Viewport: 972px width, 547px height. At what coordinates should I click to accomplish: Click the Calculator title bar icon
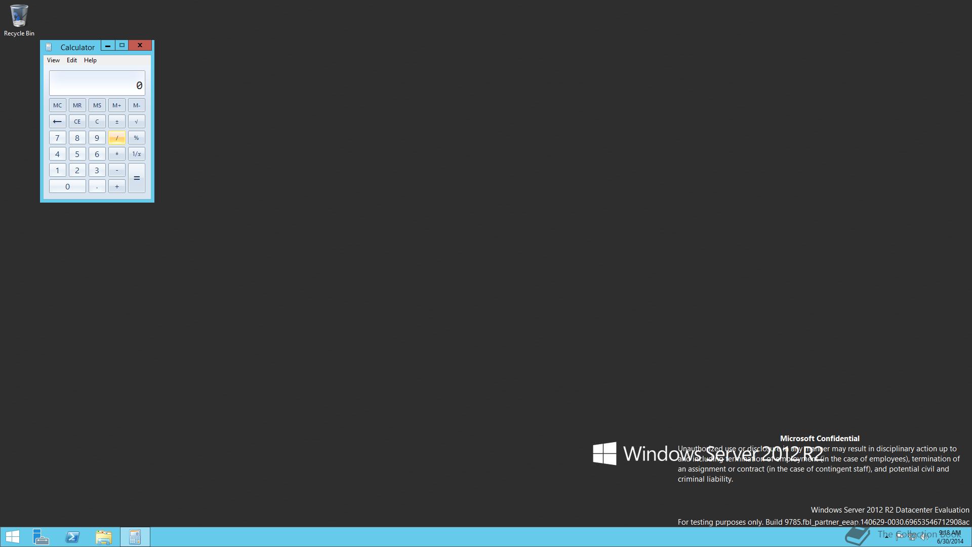click(49, 47)
